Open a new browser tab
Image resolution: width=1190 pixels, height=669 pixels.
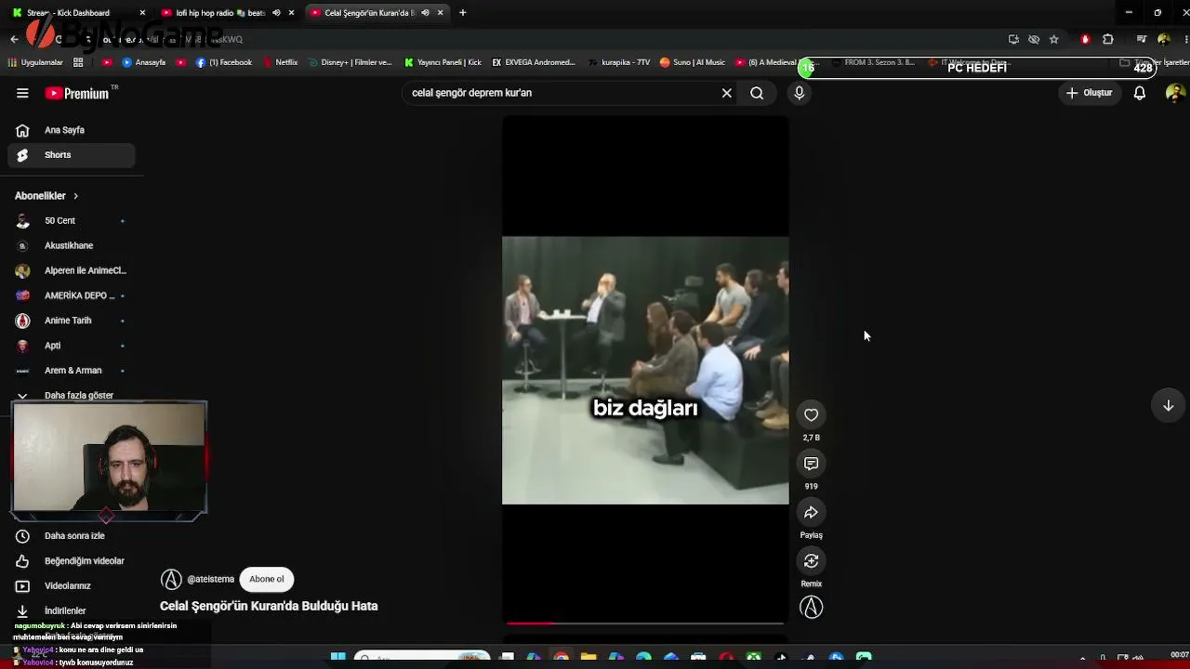(x=463, y=13)
